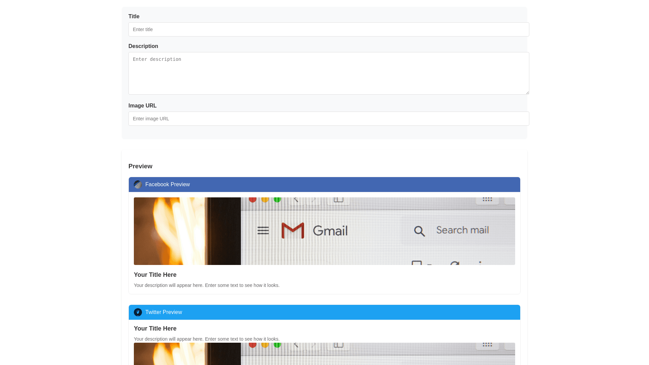Click the Facebook Preview avatar icon
Screen dimensions: 649x365
(138, 185)
